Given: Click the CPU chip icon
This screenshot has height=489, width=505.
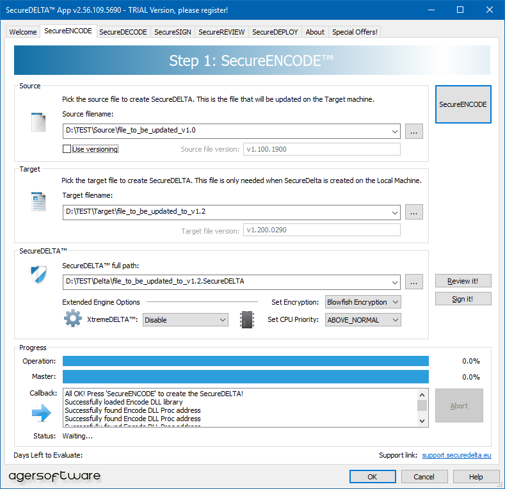Looking at the screenshot, I should click(247, 319).
